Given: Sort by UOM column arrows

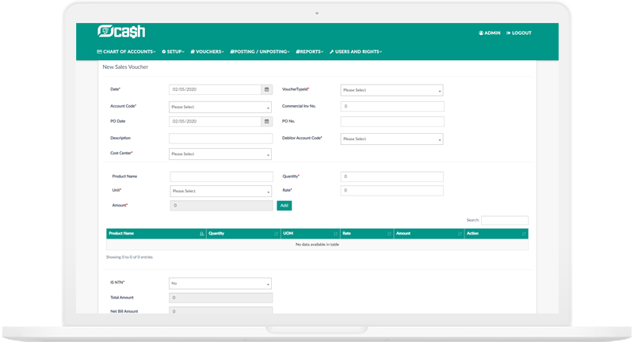Looking at the screenshot, I should coord(335,234).
